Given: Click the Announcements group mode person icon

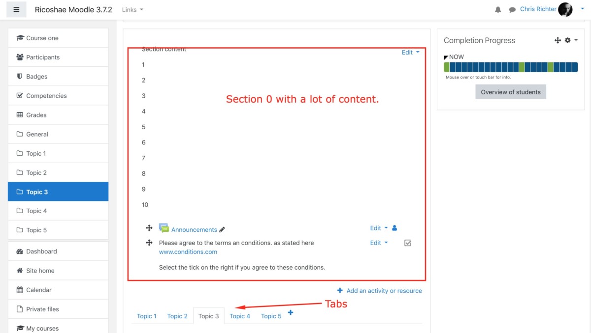Looking at the screenshot, I should point(394,228).
